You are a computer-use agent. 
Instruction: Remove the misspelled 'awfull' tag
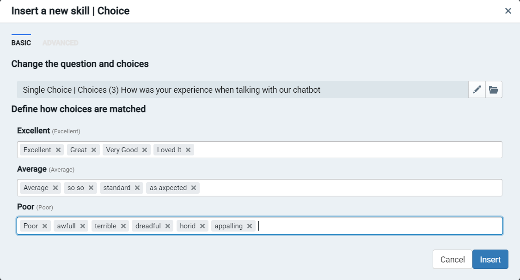(82, 226)
